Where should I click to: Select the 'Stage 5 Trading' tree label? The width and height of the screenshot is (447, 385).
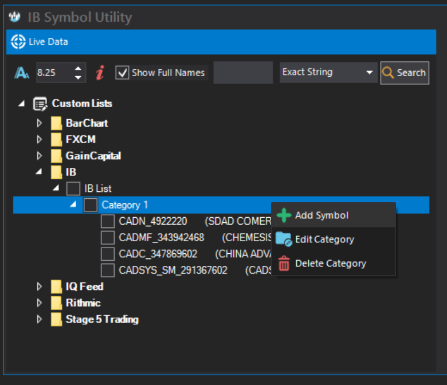click(x=102, y=319)
